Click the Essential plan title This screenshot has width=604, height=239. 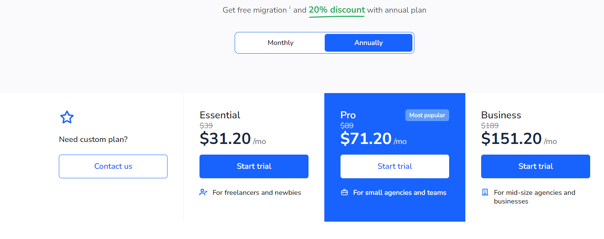(x=220, y=115)
